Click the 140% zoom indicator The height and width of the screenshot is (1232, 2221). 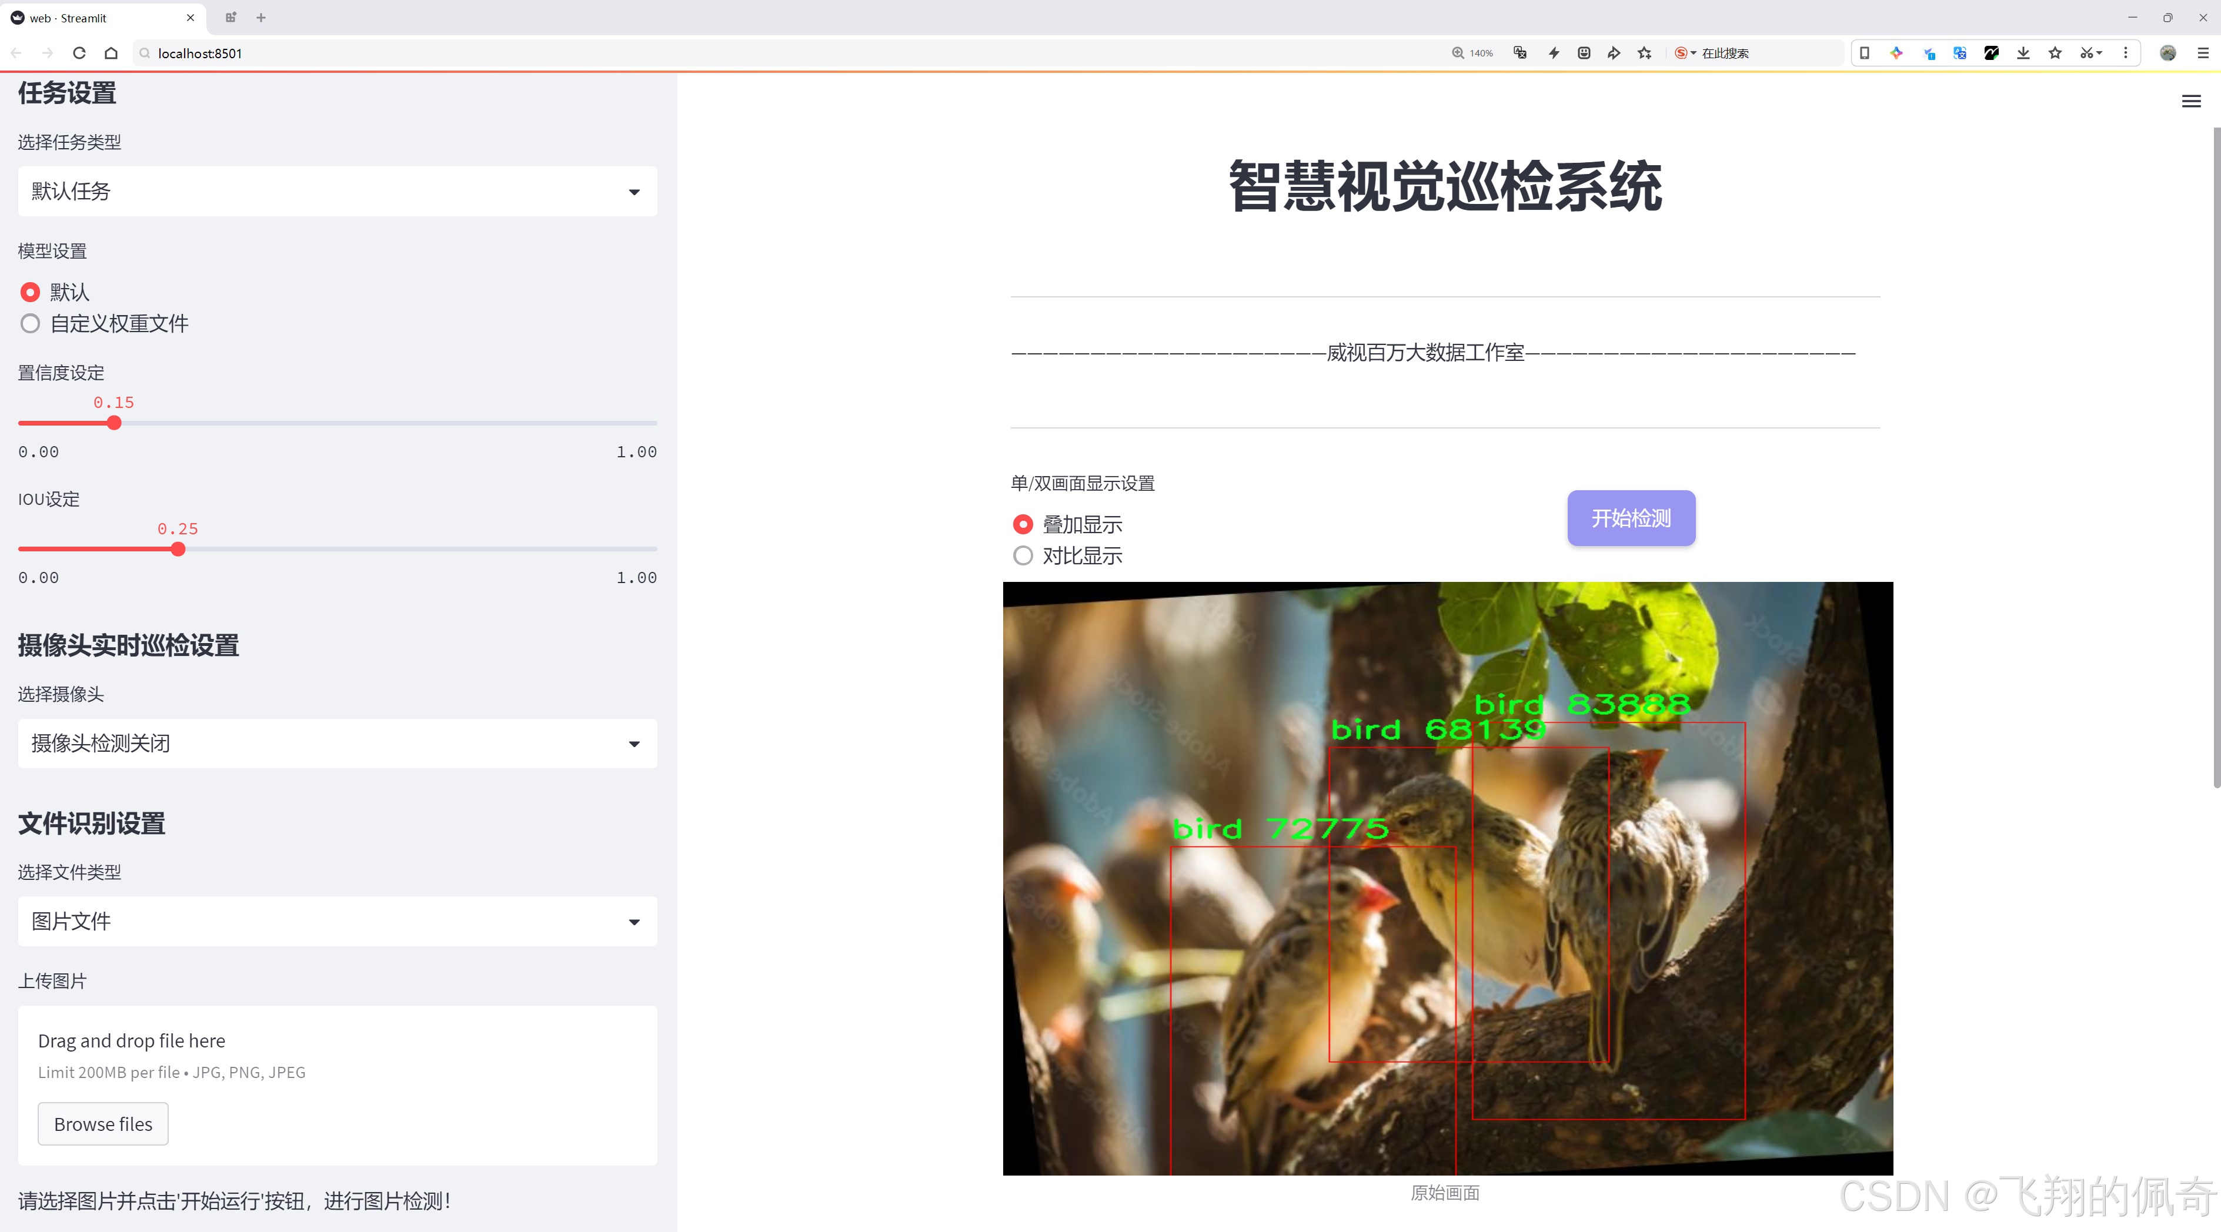pos(1472,52)
